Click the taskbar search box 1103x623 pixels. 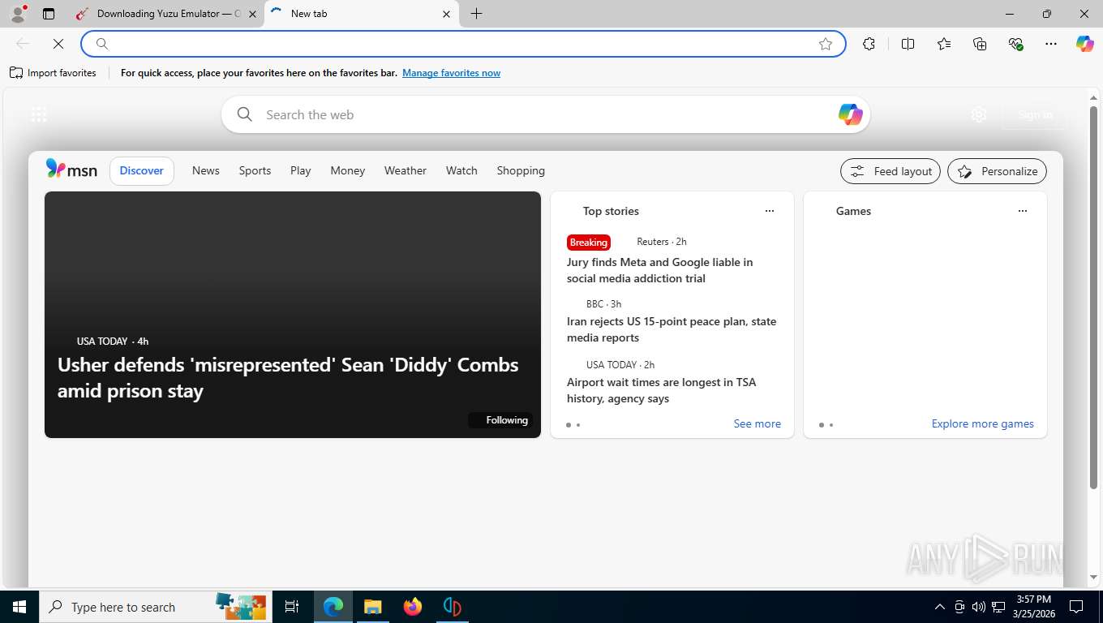tap(154, 607)
